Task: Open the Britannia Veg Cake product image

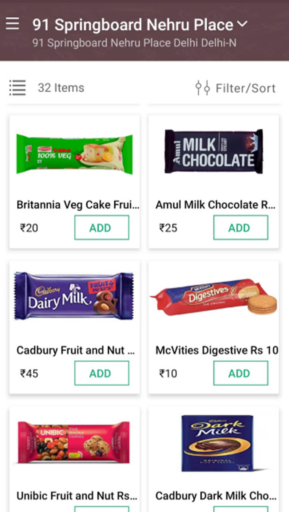Action: pyautogui.click(x=74, y=154)
